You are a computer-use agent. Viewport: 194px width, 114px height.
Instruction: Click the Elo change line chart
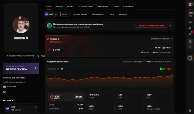[110, 80]
